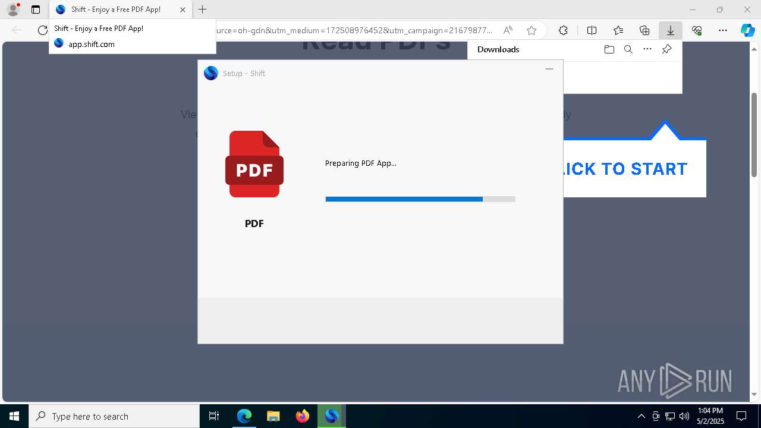The height and width of the screenshot is (428, 761).
Task: Add page to favorites star icon
Action: [x=532, y=30]
